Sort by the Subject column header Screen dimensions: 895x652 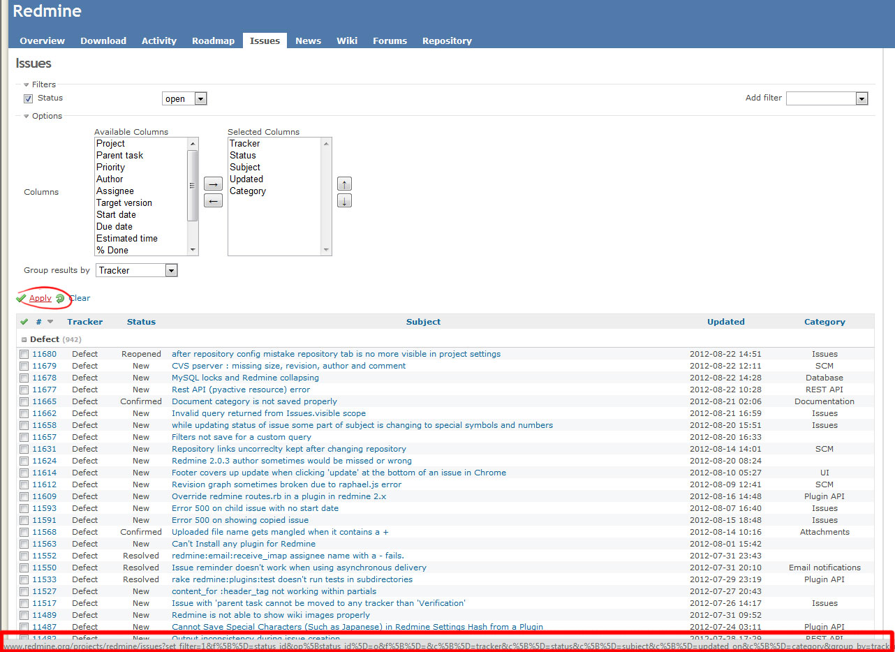tap(423, 322)
